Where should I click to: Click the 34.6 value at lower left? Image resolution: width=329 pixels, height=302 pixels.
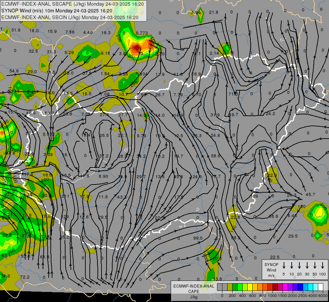pyautogui.click(x=5, y=276)
